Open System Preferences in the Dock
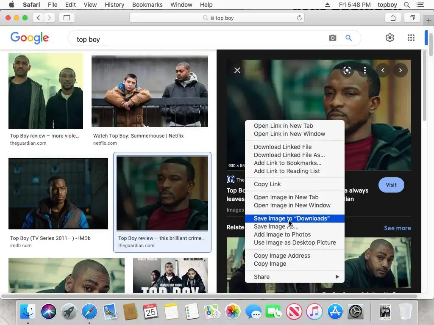 (x=356, y=311)
